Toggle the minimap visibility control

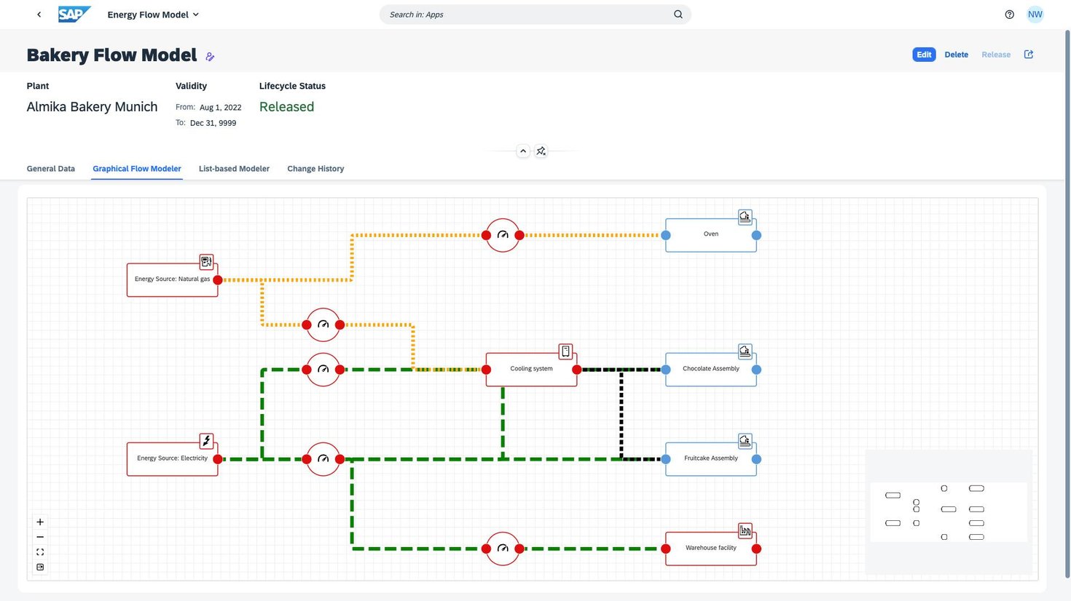pos(39,567)
